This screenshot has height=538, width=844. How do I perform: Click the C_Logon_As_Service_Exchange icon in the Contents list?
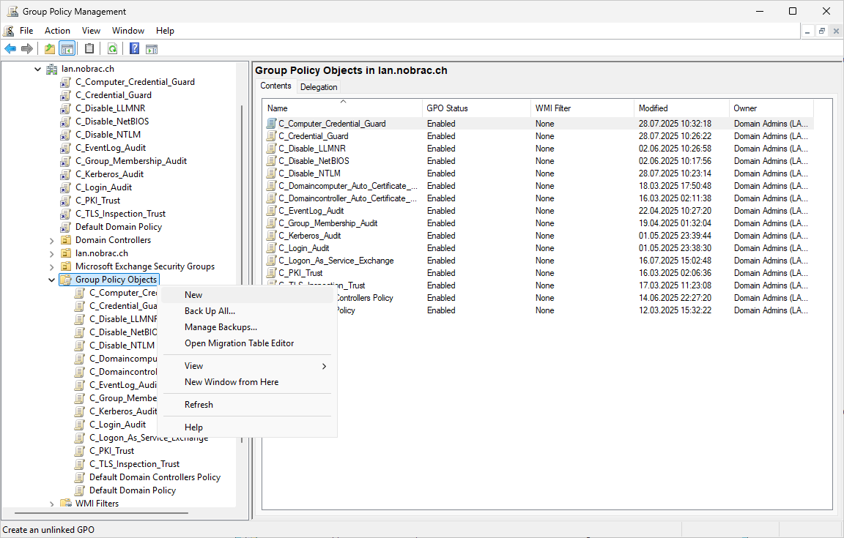(x=272, y=261)
